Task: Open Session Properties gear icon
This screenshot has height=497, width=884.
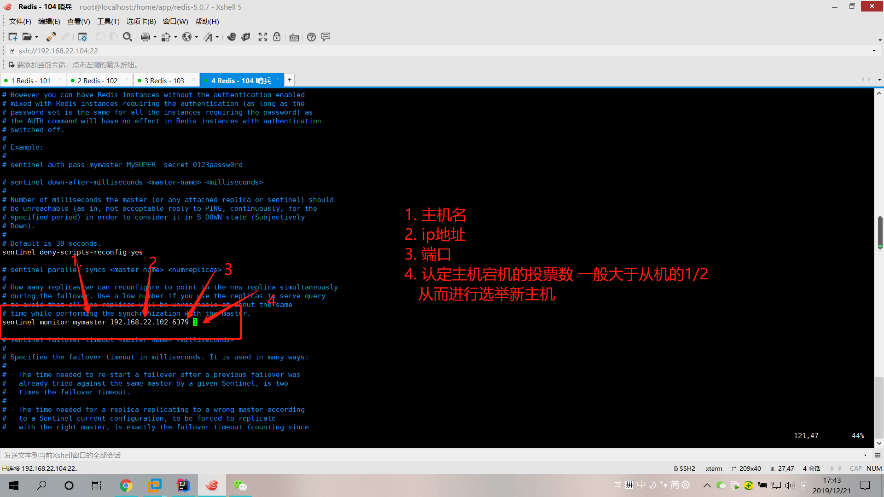Action: pos(82,37)
